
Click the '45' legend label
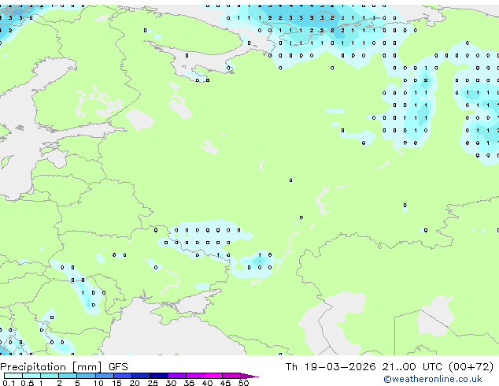226,383
